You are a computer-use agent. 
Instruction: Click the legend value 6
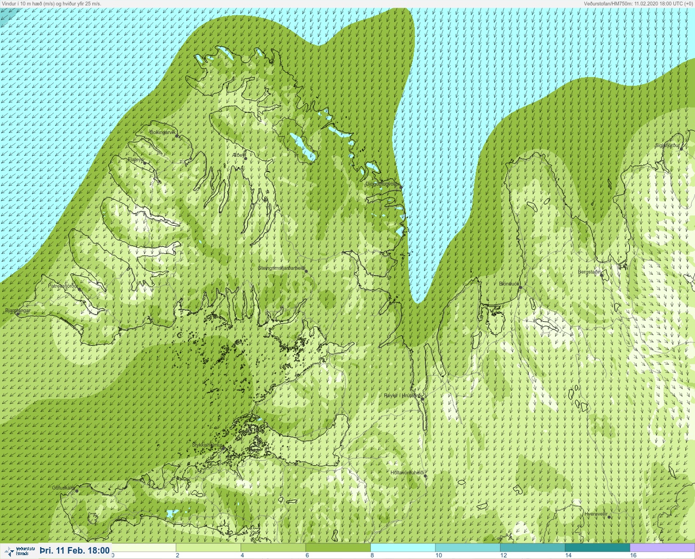click(x=307, y=556)
